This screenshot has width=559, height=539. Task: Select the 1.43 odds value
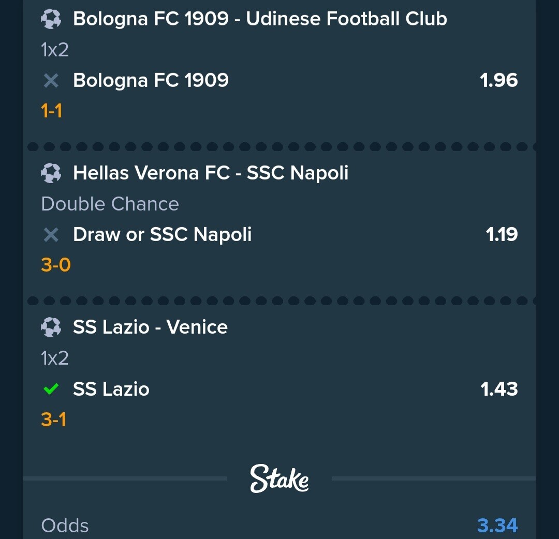(499, 389)
